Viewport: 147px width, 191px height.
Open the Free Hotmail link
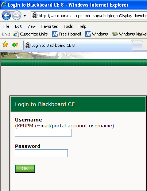coord(66,34)
